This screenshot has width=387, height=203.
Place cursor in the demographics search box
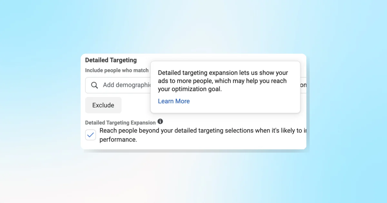(126, 85)
